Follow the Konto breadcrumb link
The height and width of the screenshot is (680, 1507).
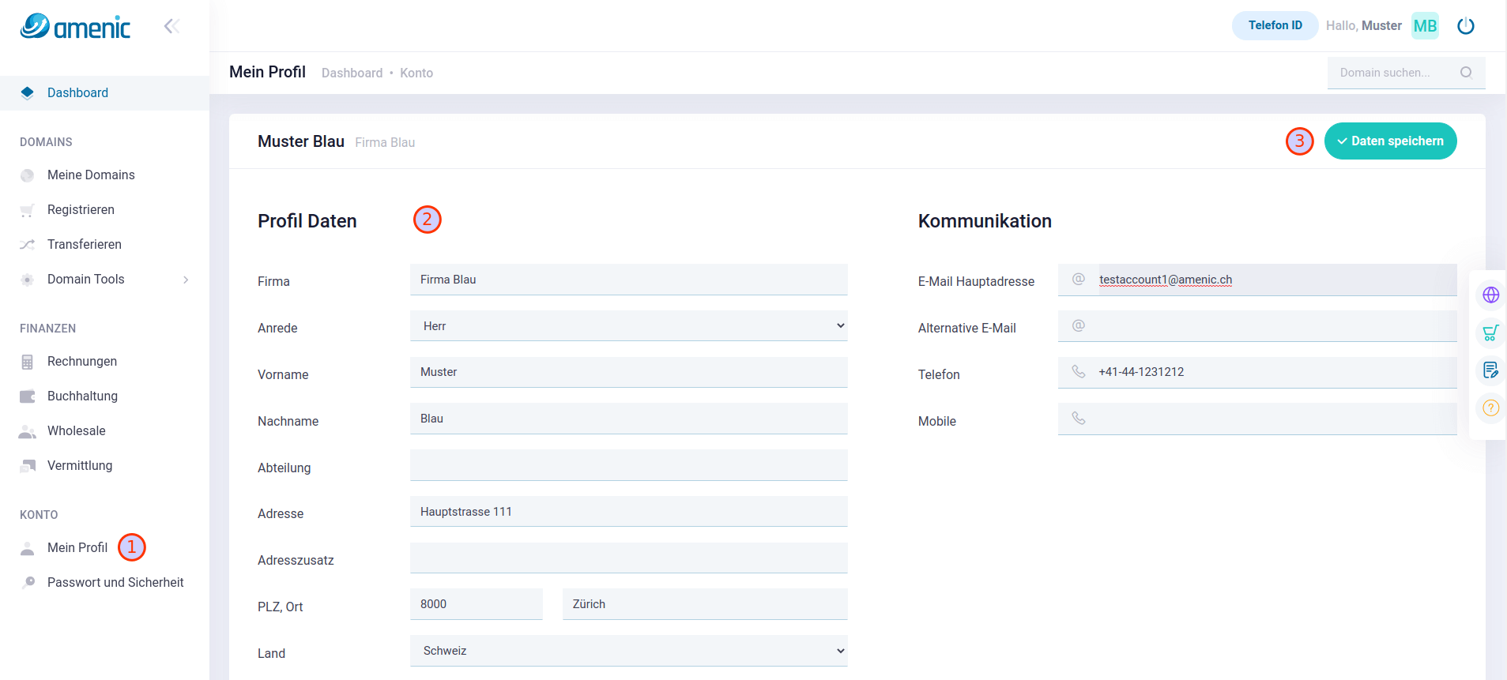tap(416, 73)
